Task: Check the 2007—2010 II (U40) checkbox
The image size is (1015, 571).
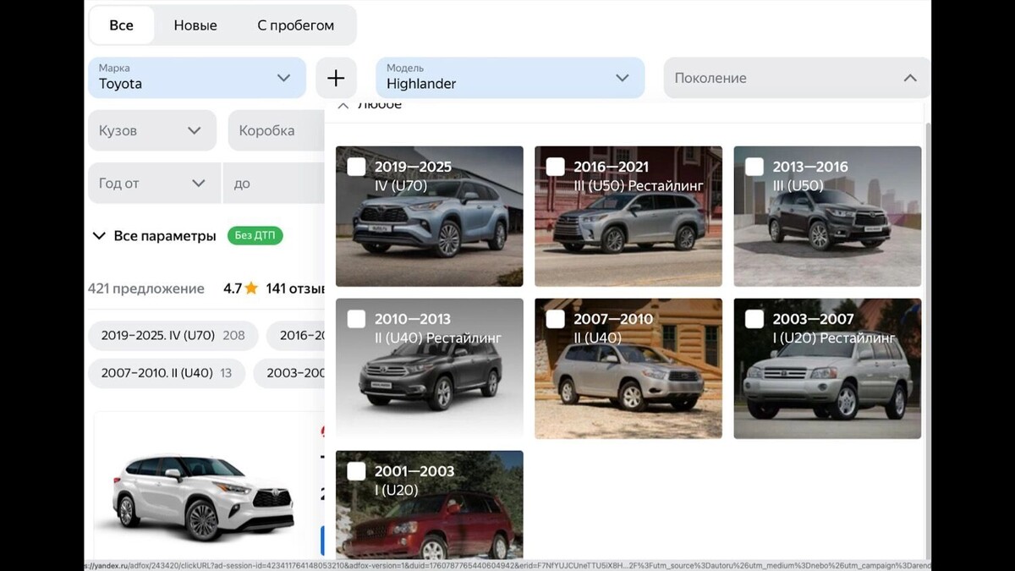Action: coord(554,319)
